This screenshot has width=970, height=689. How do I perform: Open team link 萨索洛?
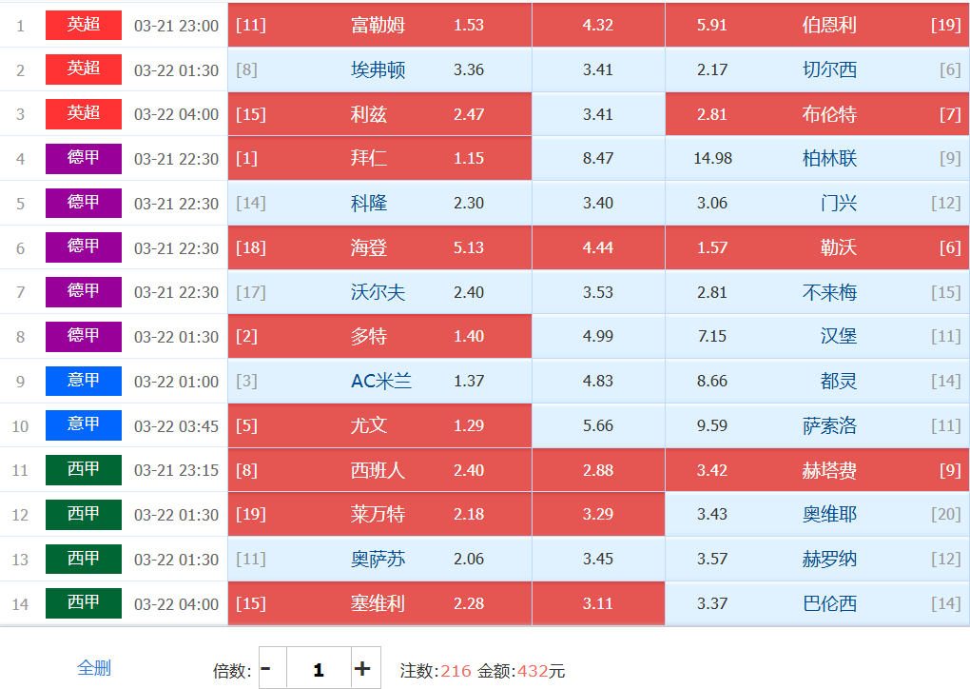[829, 425]
